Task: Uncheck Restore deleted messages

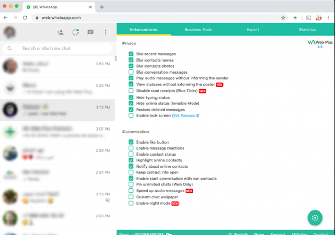Action: pyautogui.click(x=131, y=110)
